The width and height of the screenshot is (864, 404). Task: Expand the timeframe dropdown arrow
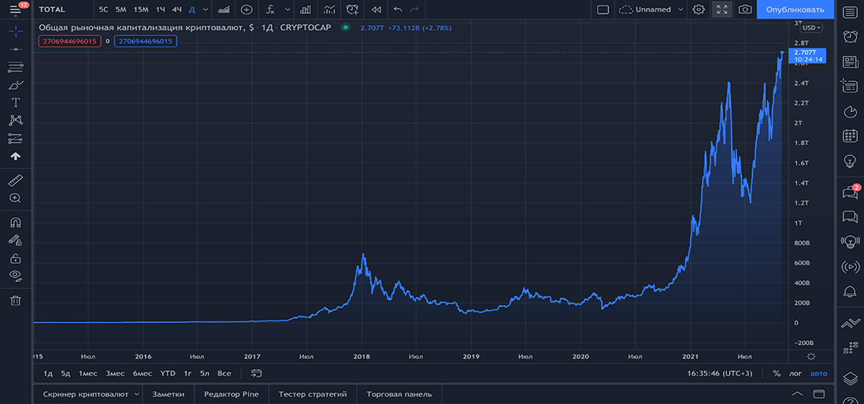click(x=206, y=9)
